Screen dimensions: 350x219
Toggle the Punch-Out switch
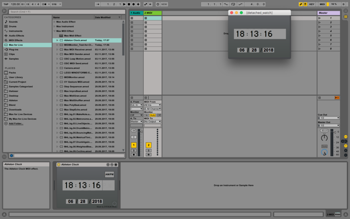240,4
